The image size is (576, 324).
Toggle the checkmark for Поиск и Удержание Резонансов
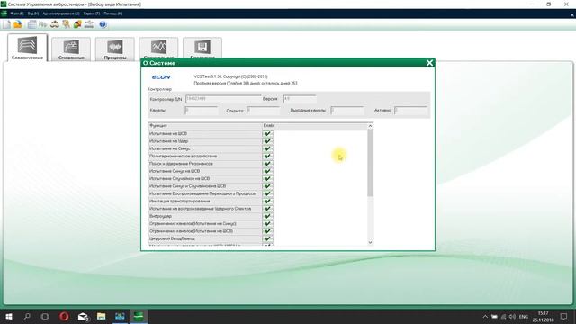(268, 164)
